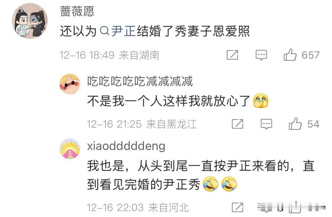Open the xiaodddddeng username

click(126, 146)
